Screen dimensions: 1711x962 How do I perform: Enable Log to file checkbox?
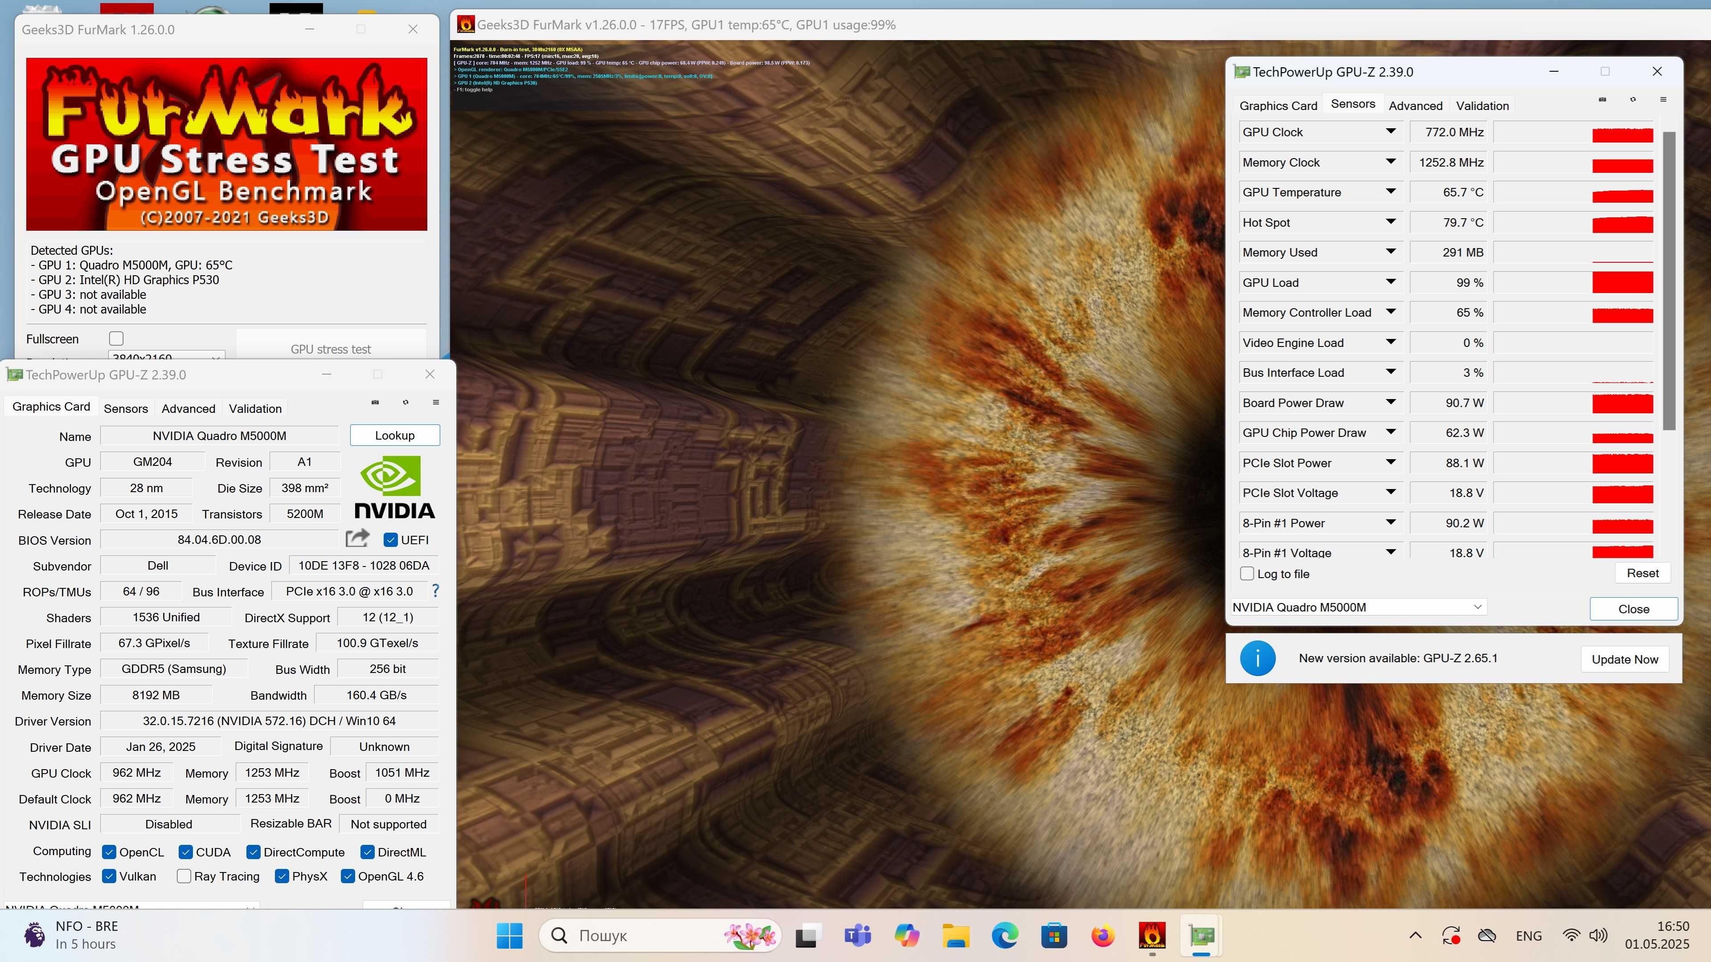1248,574
